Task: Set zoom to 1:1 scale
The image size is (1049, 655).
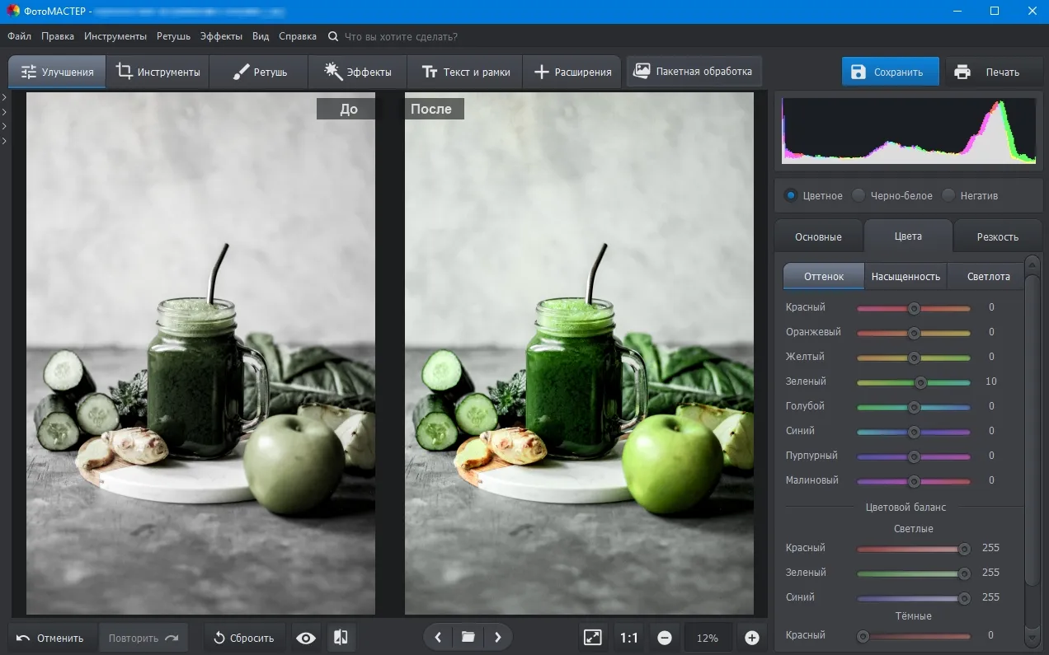Action: coord(628,637)
